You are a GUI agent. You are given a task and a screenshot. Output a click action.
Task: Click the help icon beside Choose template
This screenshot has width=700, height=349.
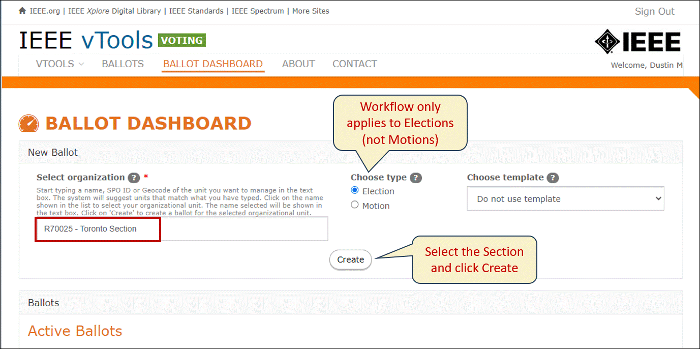click(553, 178)
